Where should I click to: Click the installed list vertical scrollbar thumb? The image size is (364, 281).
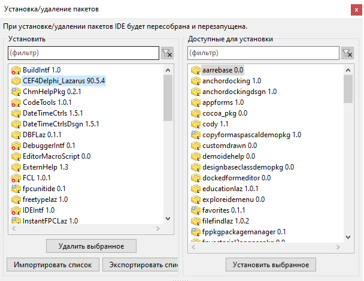(168, 98)
